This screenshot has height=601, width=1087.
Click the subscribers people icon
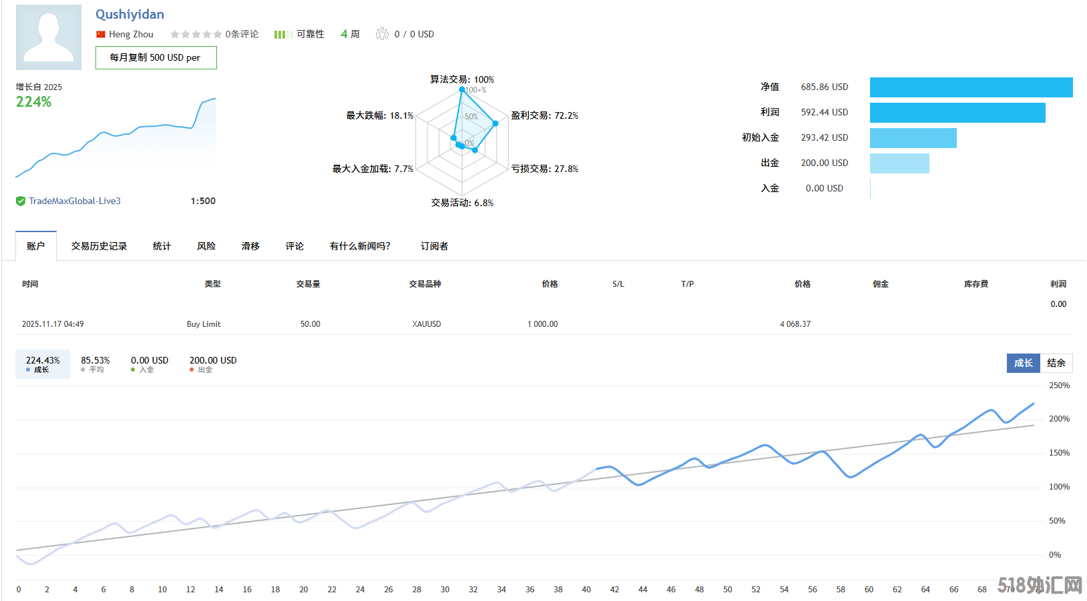click(x=382, y=34)
